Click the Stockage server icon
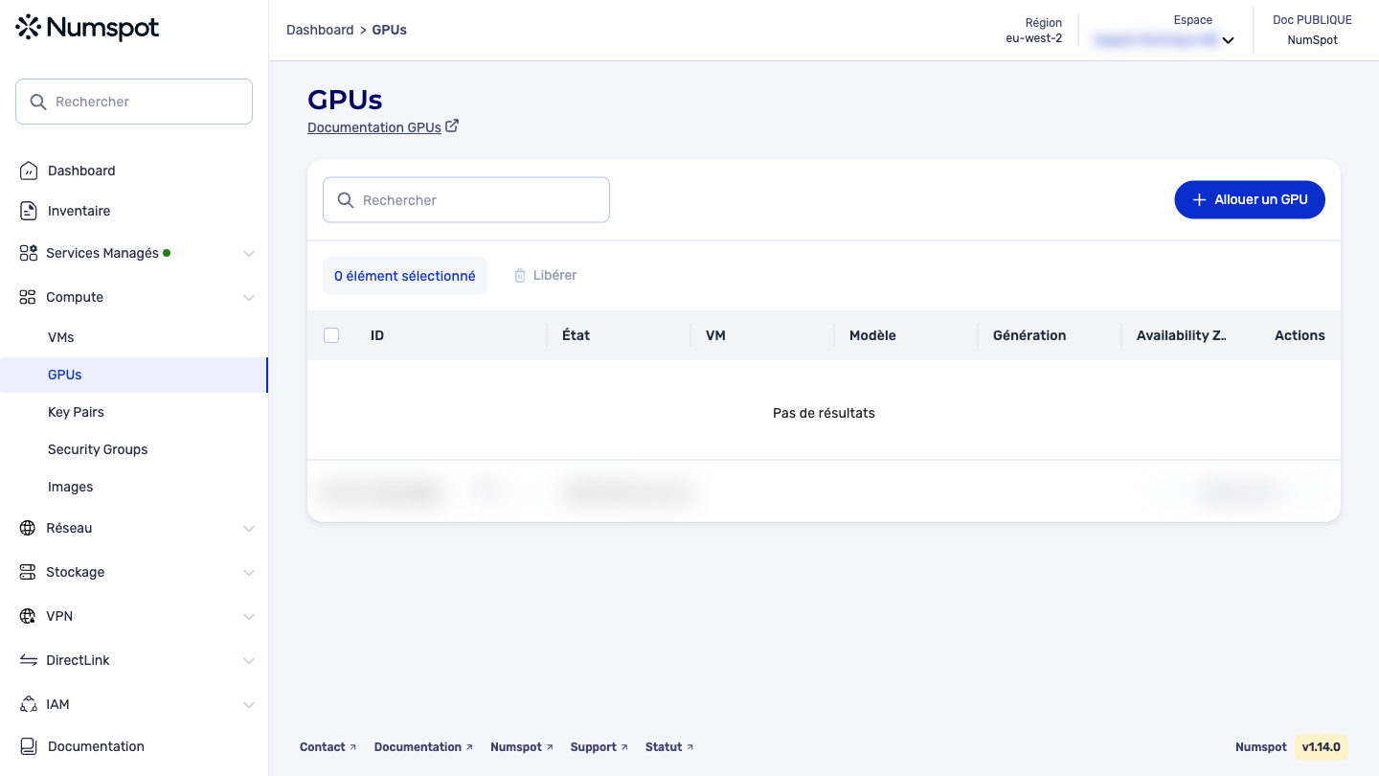 28,572
